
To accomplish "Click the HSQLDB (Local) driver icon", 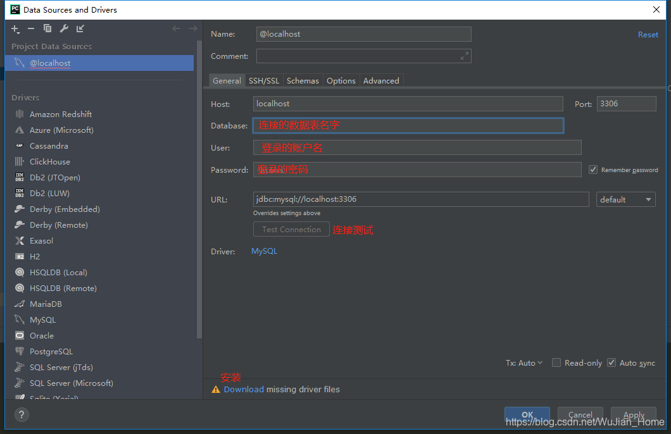I will [20, 273].
